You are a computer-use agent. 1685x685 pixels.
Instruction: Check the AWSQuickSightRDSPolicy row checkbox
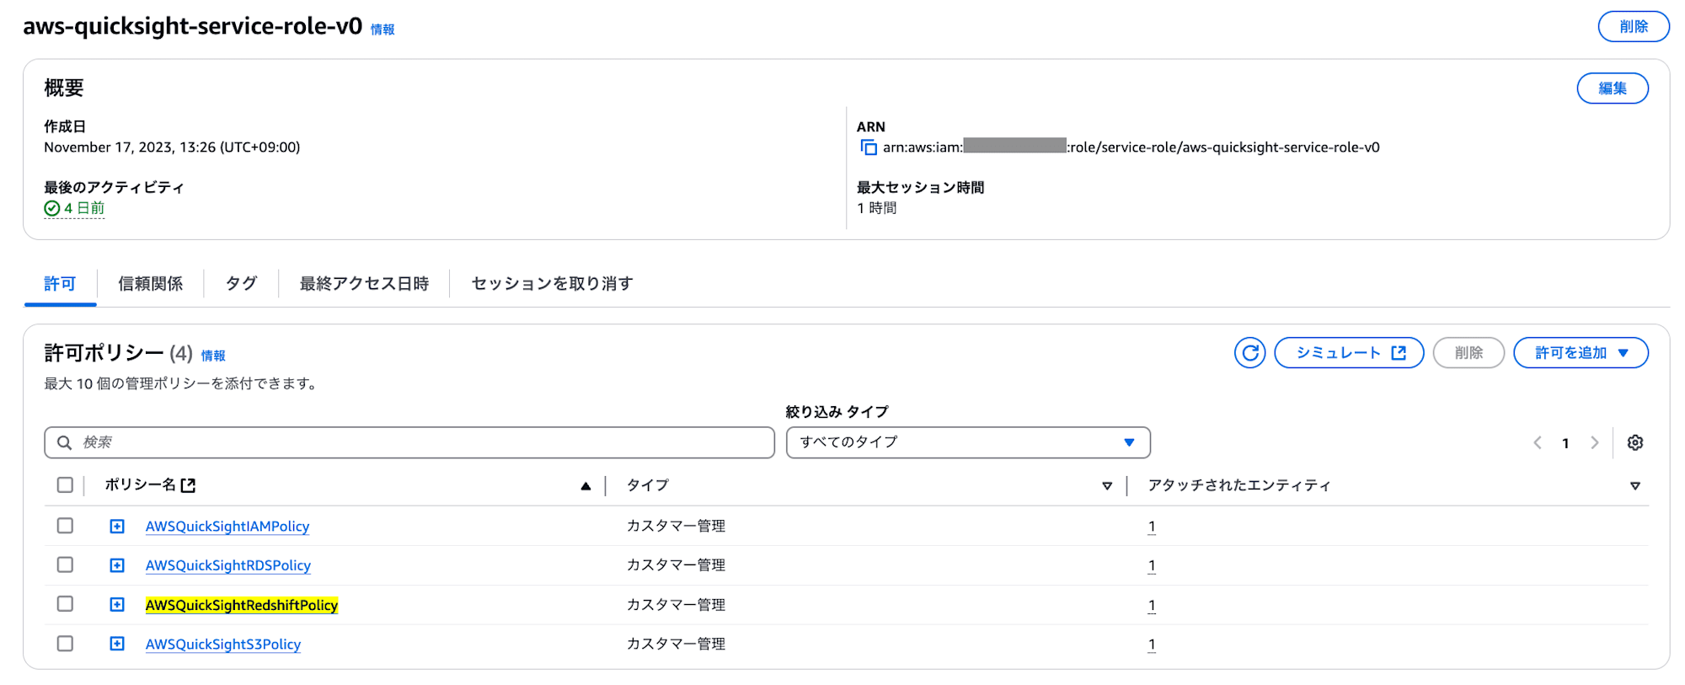[x=65, y=565]
